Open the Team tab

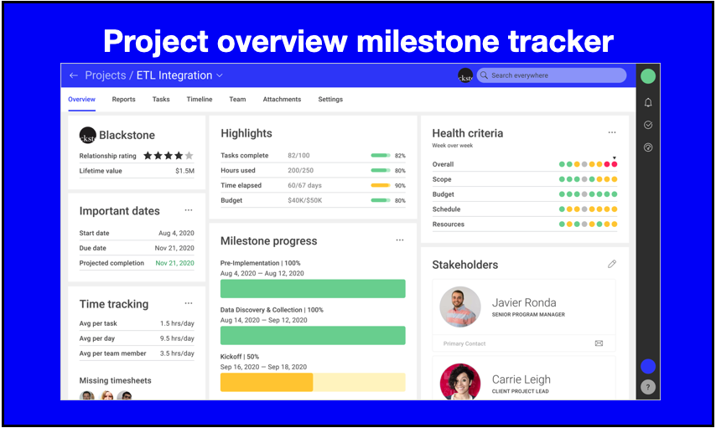point(237,99)
